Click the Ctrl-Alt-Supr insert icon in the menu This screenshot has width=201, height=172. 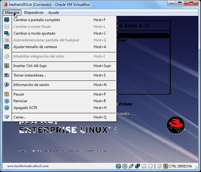pyautogui.click(x=7, y=66)
